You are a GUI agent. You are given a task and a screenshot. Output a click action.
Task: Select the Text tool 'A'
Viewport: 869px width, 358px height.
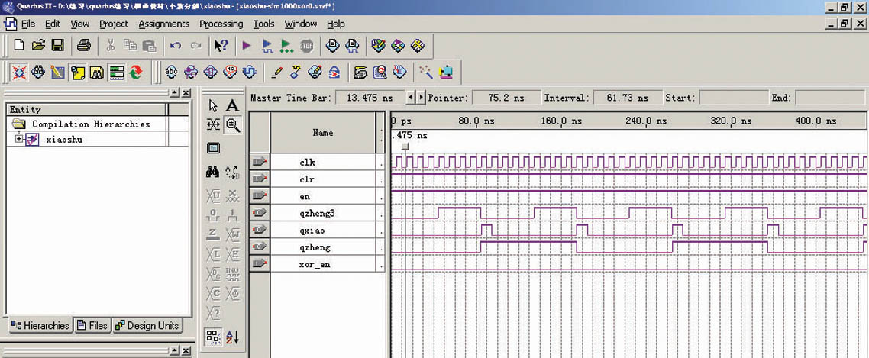tap(233, 106)
